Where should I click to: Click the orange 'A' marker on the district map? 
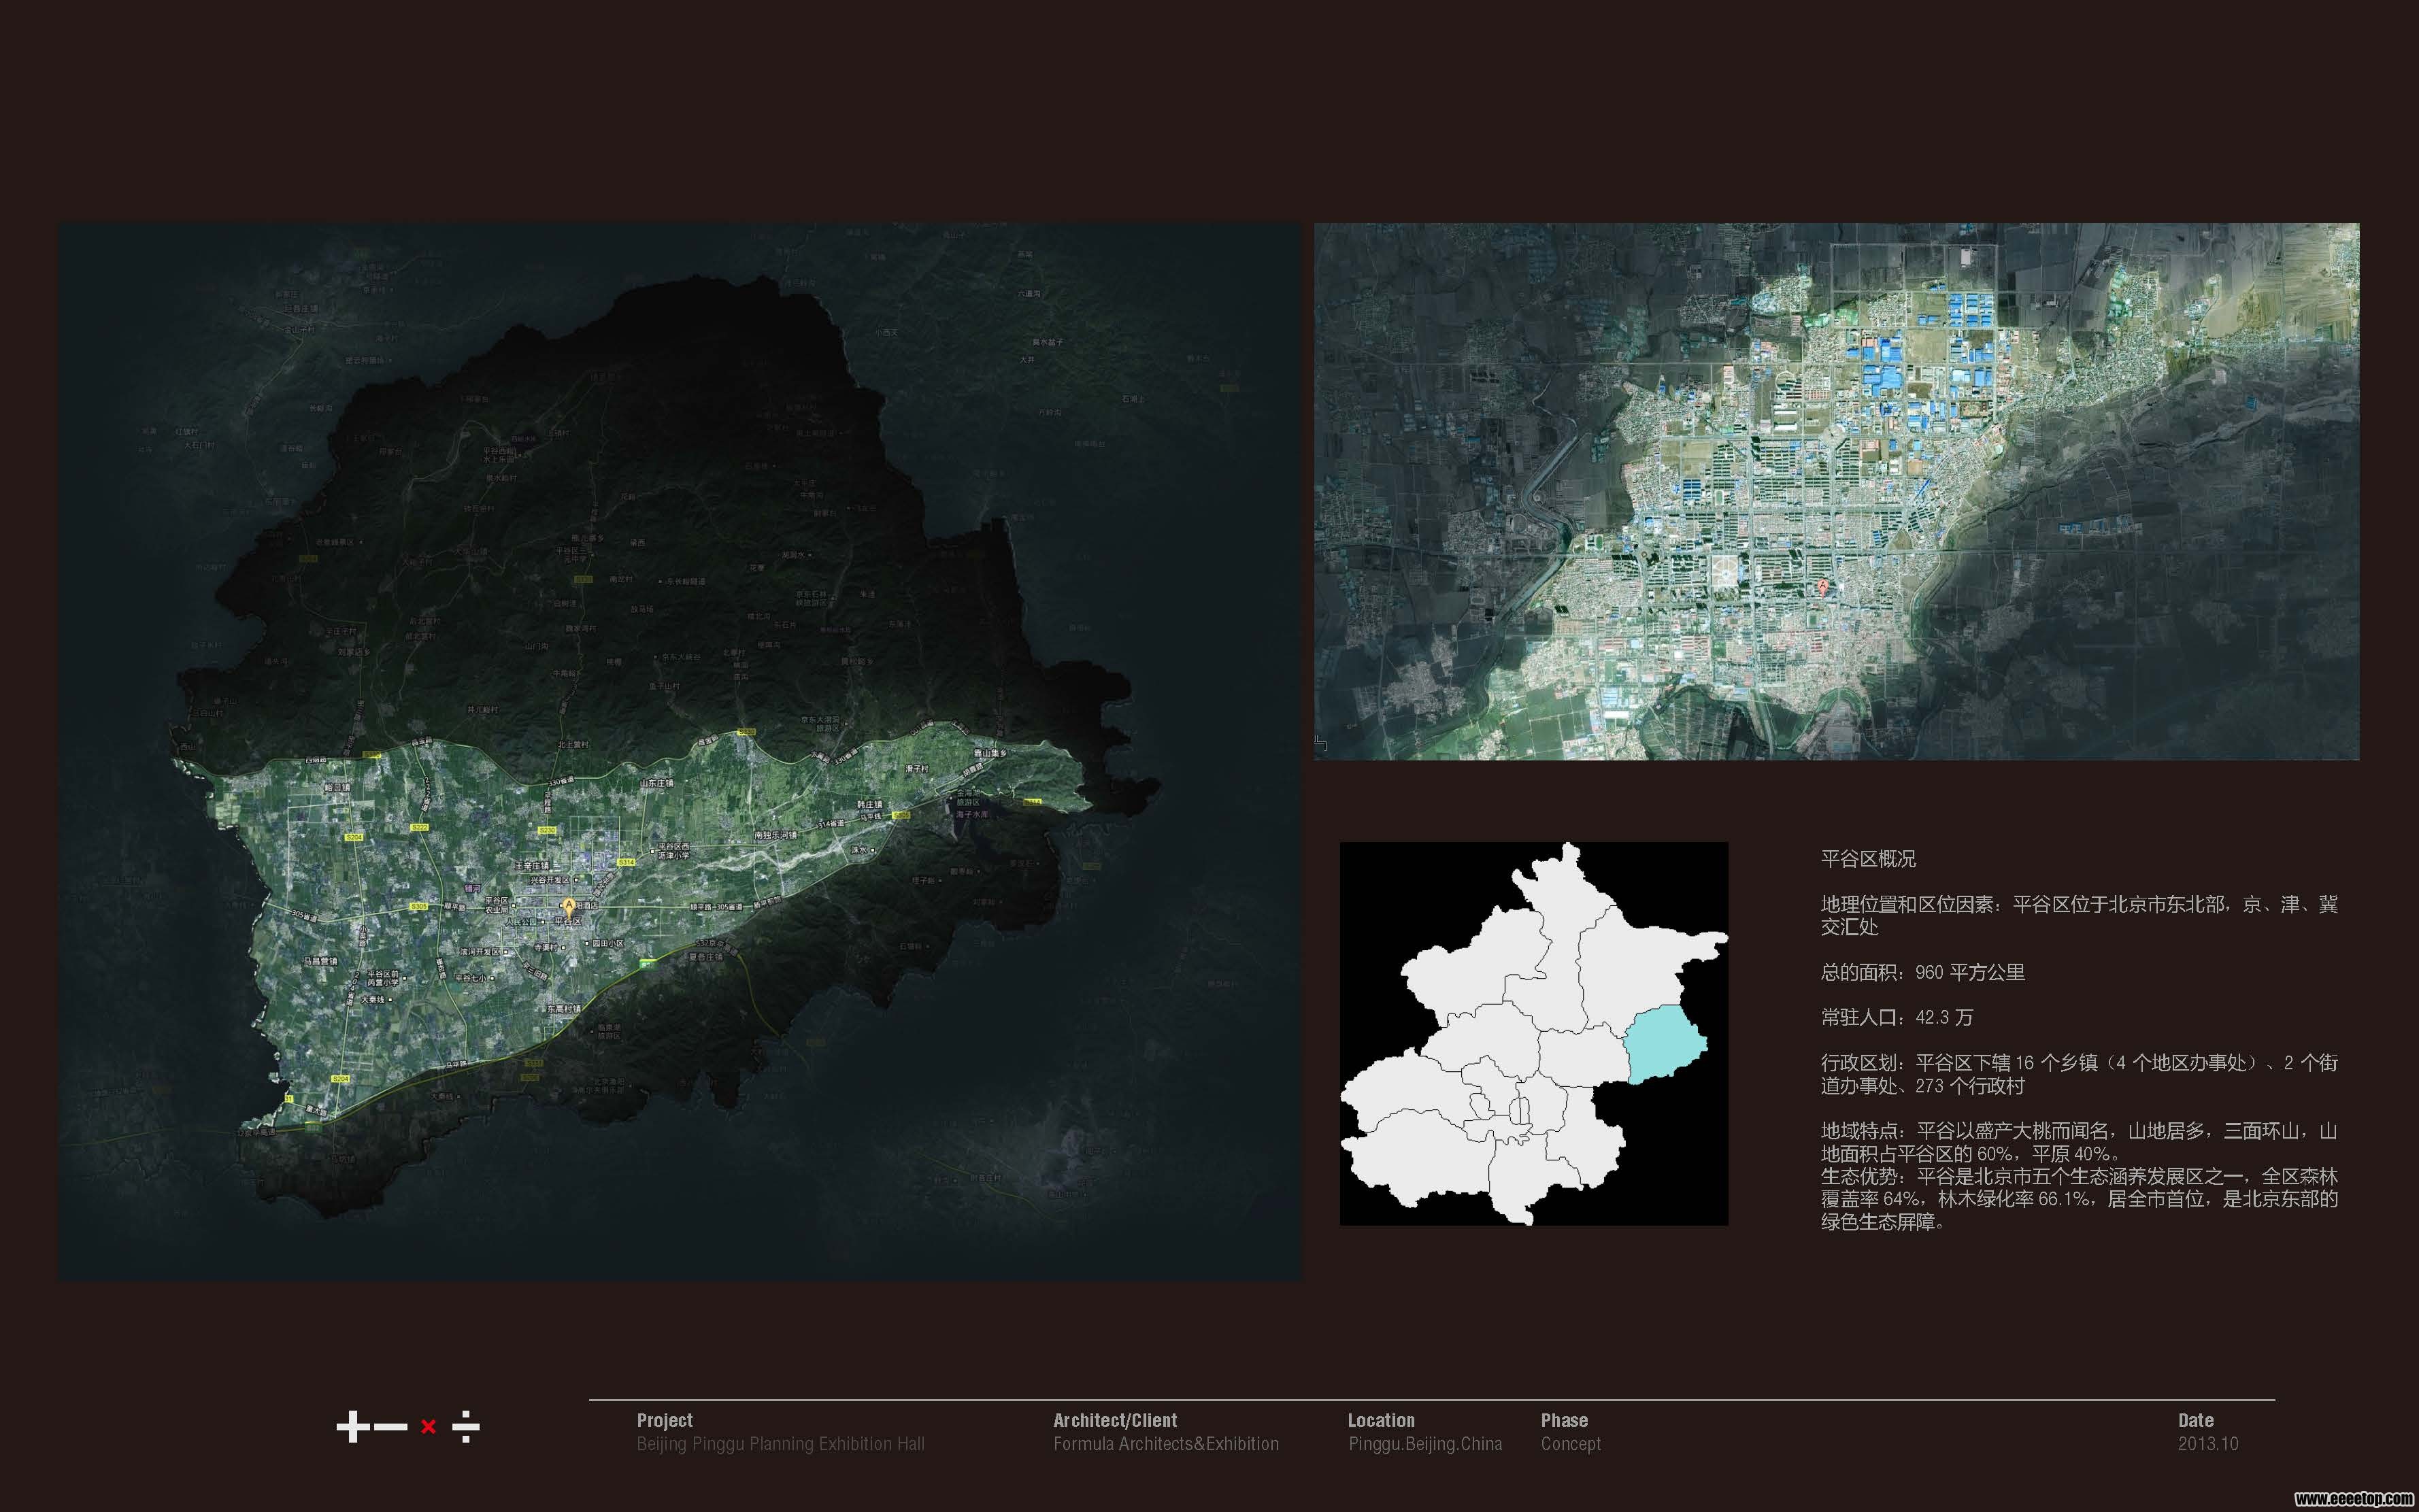click(x=569, y=908)
